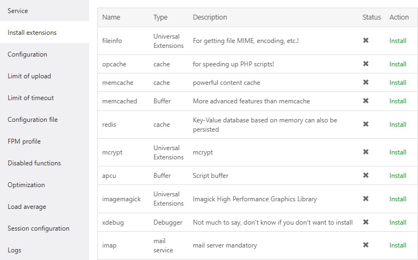
Task: Click the Status column header
Action: tap(372, 17)
